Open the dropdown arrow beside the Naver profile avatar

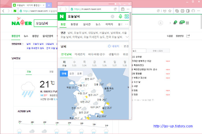coord(170,23)
